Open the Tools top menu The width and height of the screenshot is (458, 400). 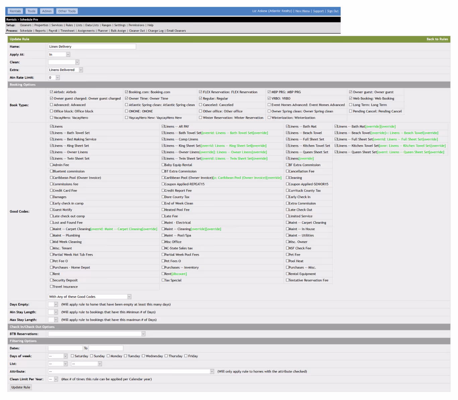tap(31, 11)
